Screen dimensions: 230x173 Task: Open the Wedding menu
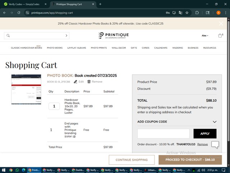(x=178, y=48)
